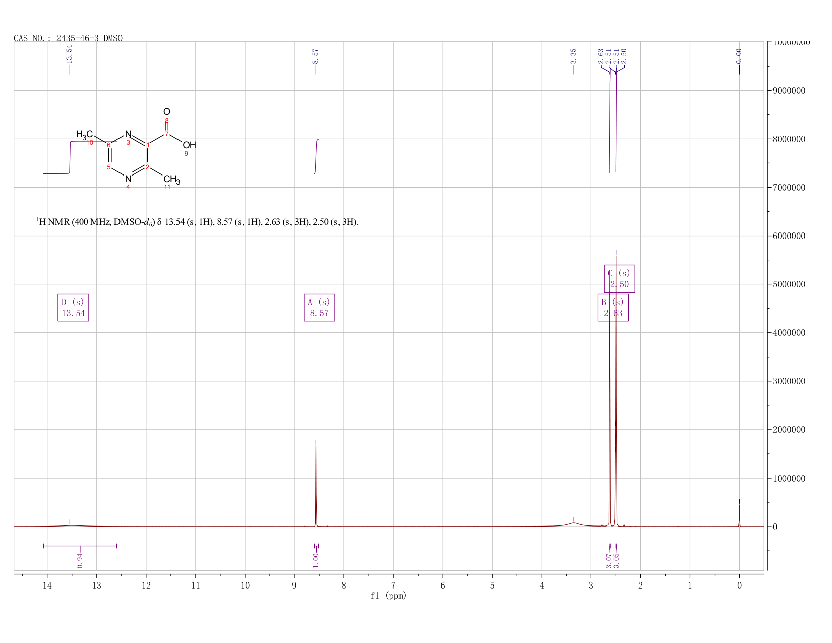Click the integral bracket under 13.54 region
This screenshot has width=832, height=643.
80,546
